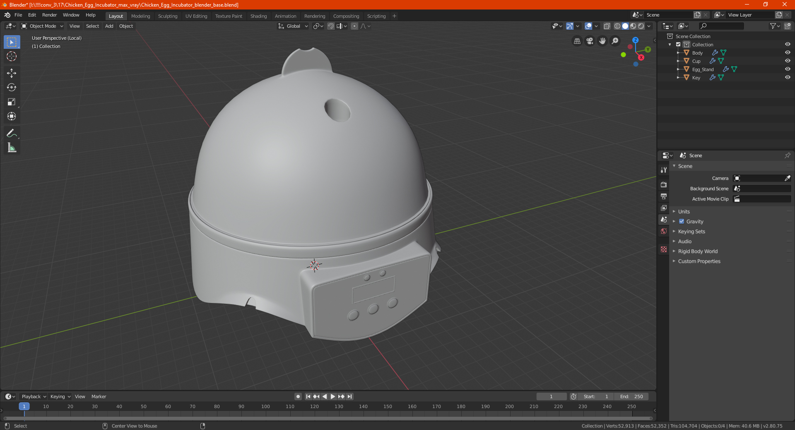Open the viewport Add menu
This screenshot has width=795, height=430.
(109, 26)
